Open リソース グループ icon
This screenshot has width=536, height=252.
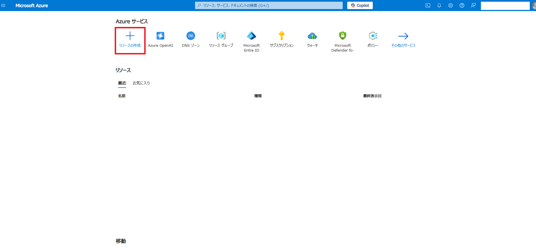[x=221, y=36]
